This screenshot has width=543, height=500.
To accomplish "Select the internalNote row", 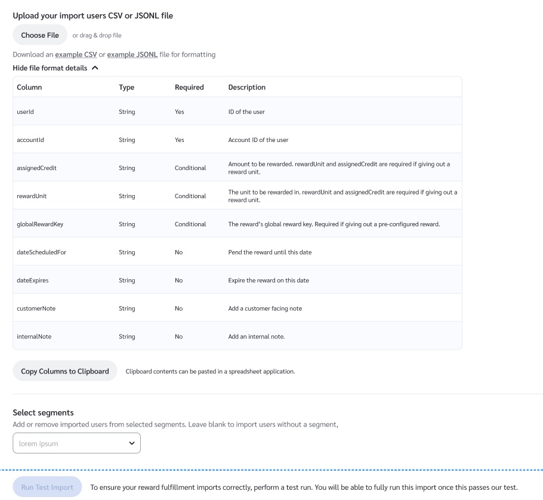I will point(35,337).
